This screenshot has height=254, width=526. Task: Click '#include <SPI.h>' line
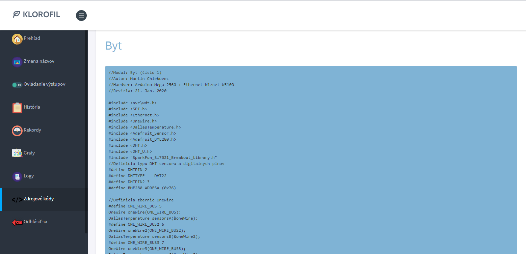click(x=128, y=109)
